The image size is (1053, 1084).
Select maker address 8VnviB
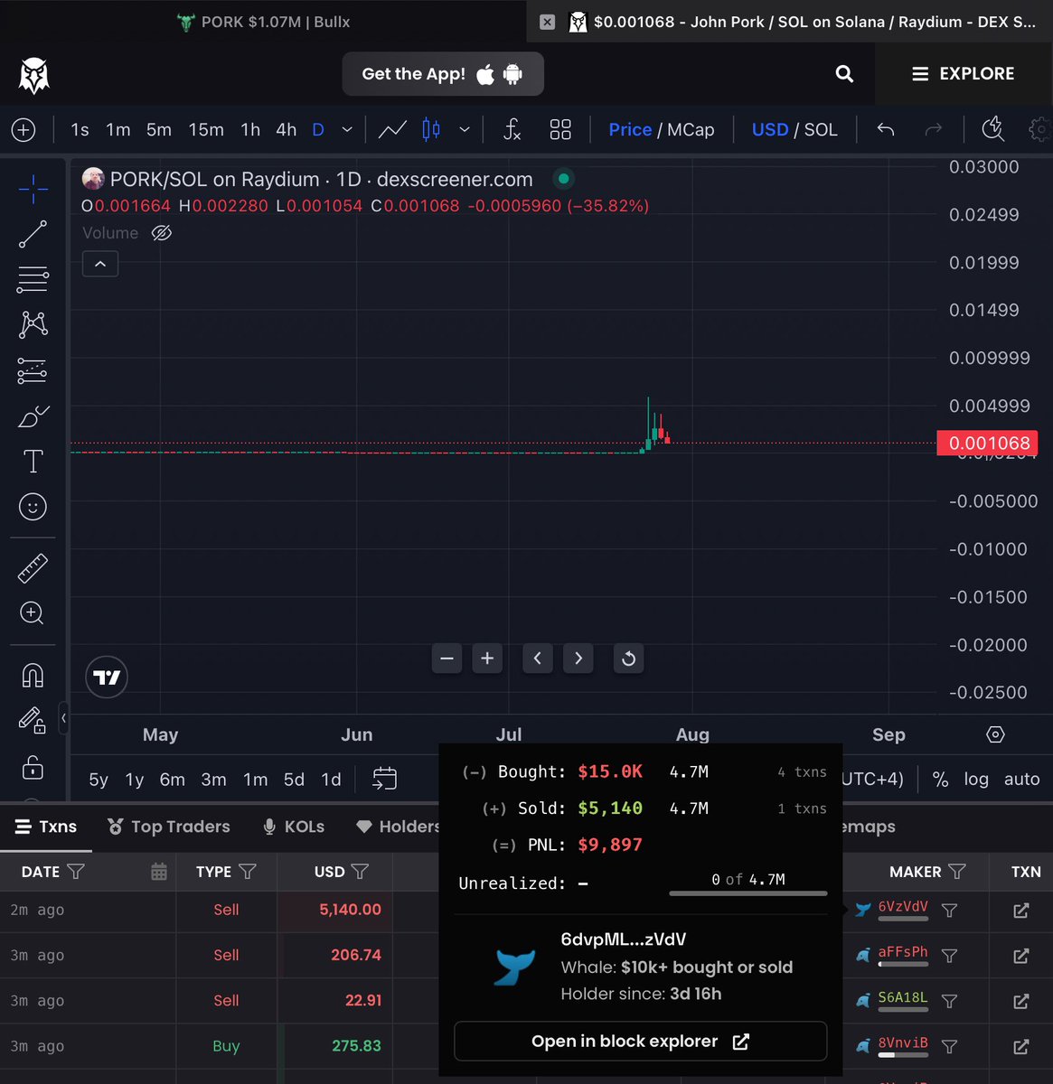(902, 1042)
